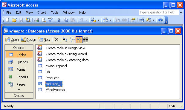Toggle the List view button
Screen dimensions: 185x110
click(79, 40)
